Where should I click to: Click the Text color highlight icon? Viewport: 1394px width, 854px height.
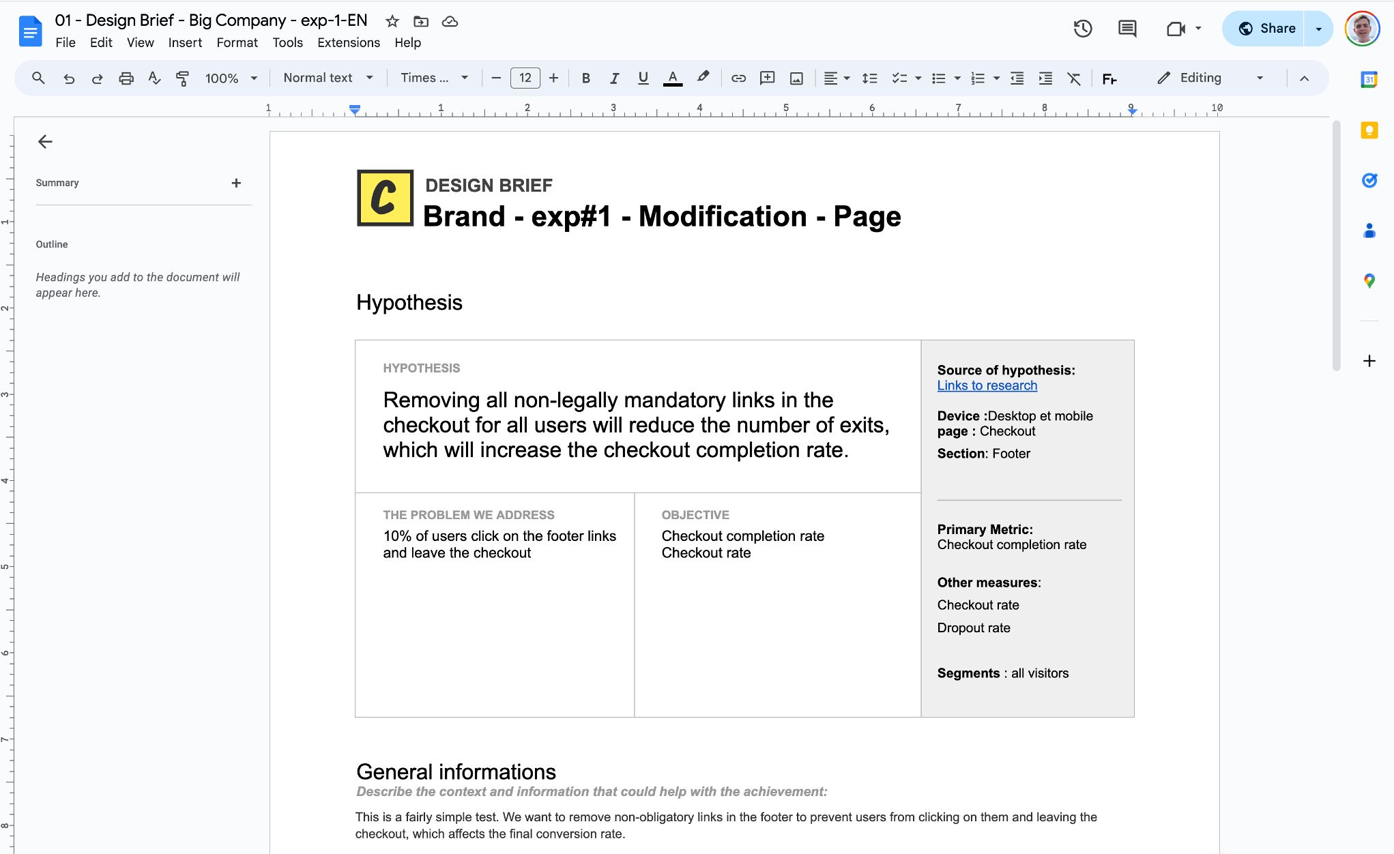704,76
